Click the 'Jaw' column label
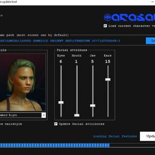 (93, 56)
